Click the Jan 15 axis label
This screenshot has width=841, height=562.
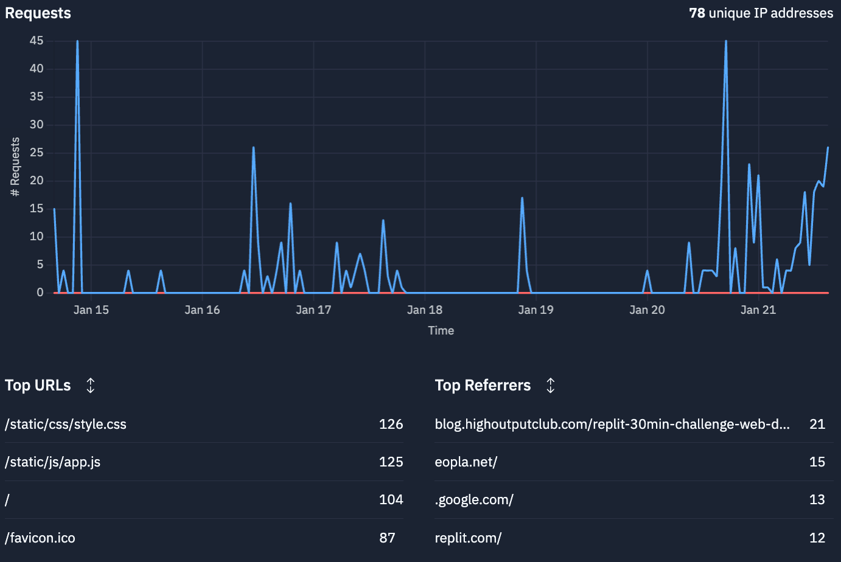91,310
